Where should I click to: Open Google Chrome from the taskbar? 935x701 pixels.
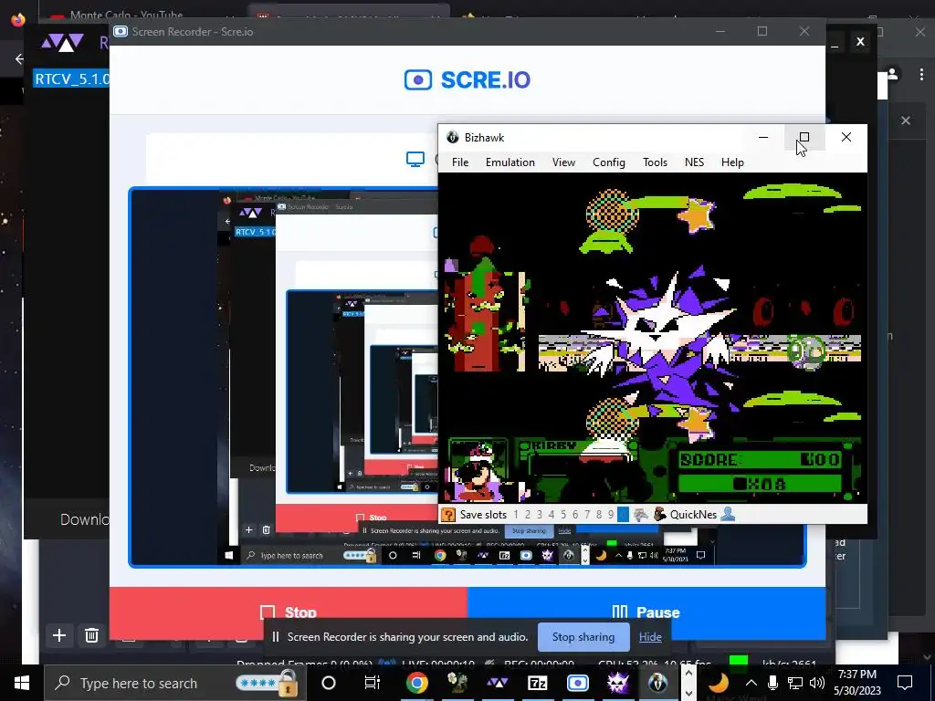(416, 683)
